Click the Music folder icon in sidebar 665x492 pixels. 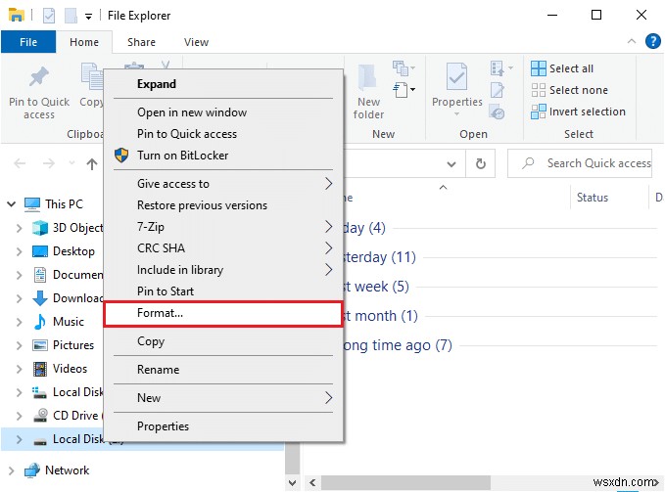coord(40,322)
